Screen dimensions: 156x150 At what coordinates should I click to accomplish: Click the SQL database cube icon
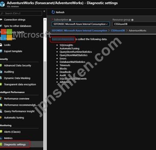[2, 4]
